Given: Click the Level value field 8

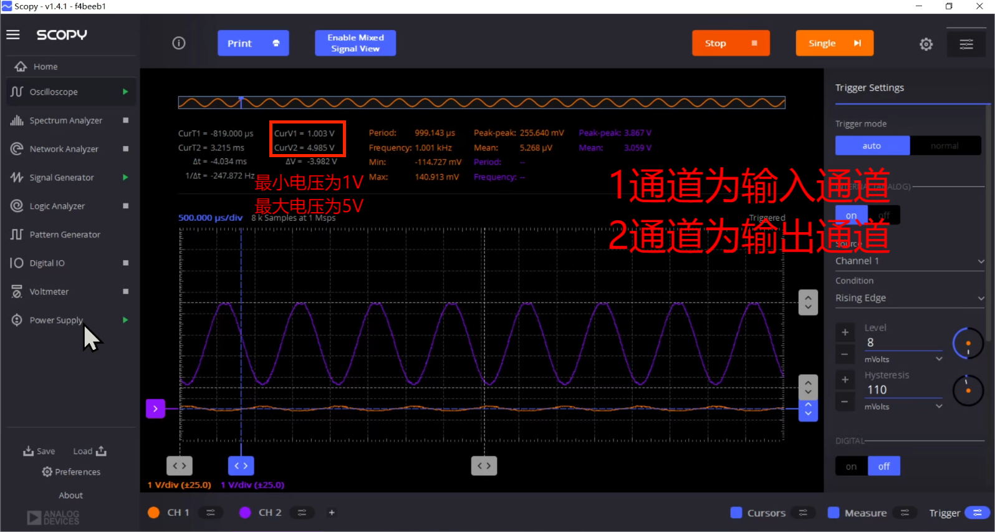Looking at the screenshot, I should pyautogui.click(x=903, y=342).
